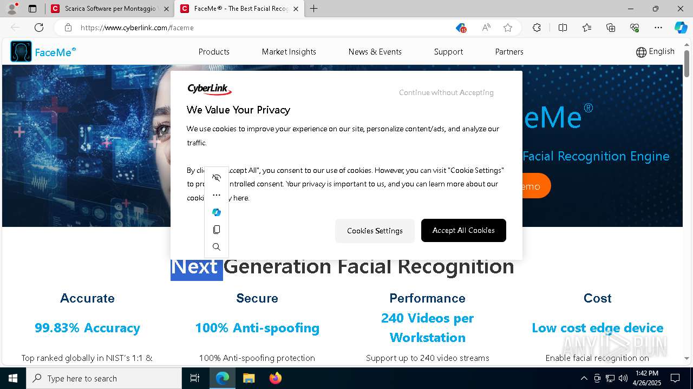Ask Copilot from selection mini menu
693x389 pixels.
217,212
